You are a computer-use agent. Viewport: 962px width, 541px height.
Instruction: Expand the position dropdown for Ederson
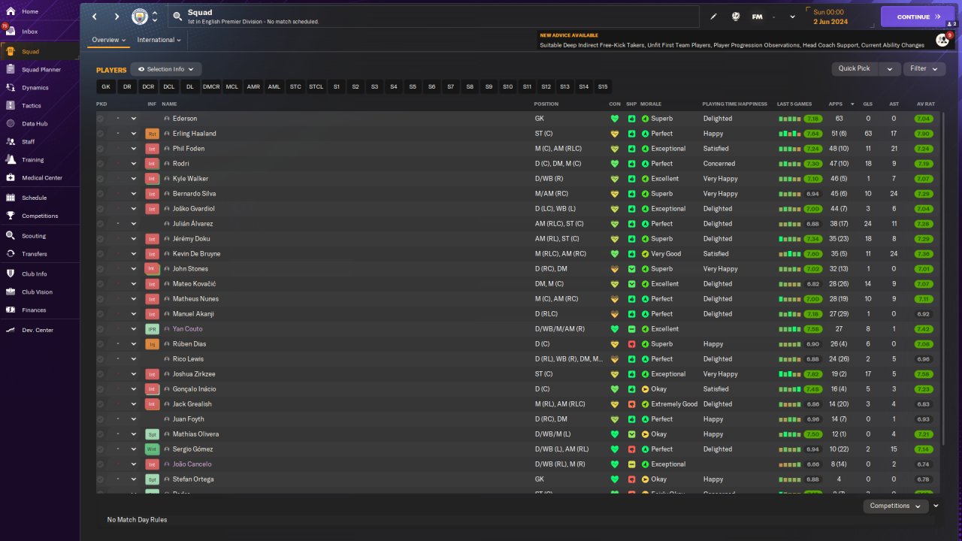click(x=134, y=119)
